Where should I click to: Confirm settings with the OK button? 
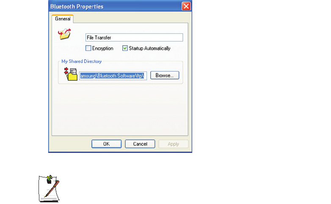(x=106, y=144)
